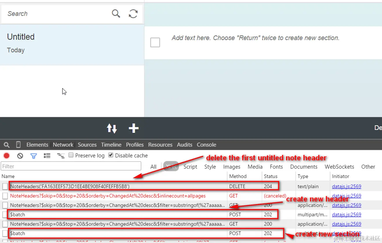
Task: Select the red canceled NoteHeaders allpages request
Action: [x=108, y=196]
